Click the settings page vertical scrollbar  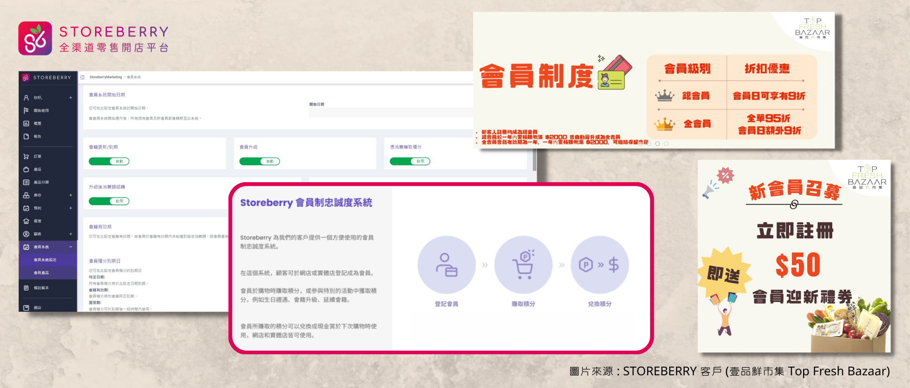[535, 160]
